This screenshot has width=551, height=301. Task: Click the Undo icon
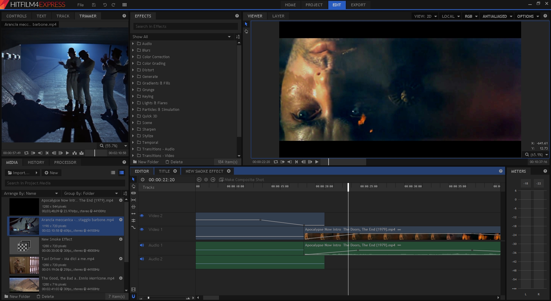coord(105,5)
